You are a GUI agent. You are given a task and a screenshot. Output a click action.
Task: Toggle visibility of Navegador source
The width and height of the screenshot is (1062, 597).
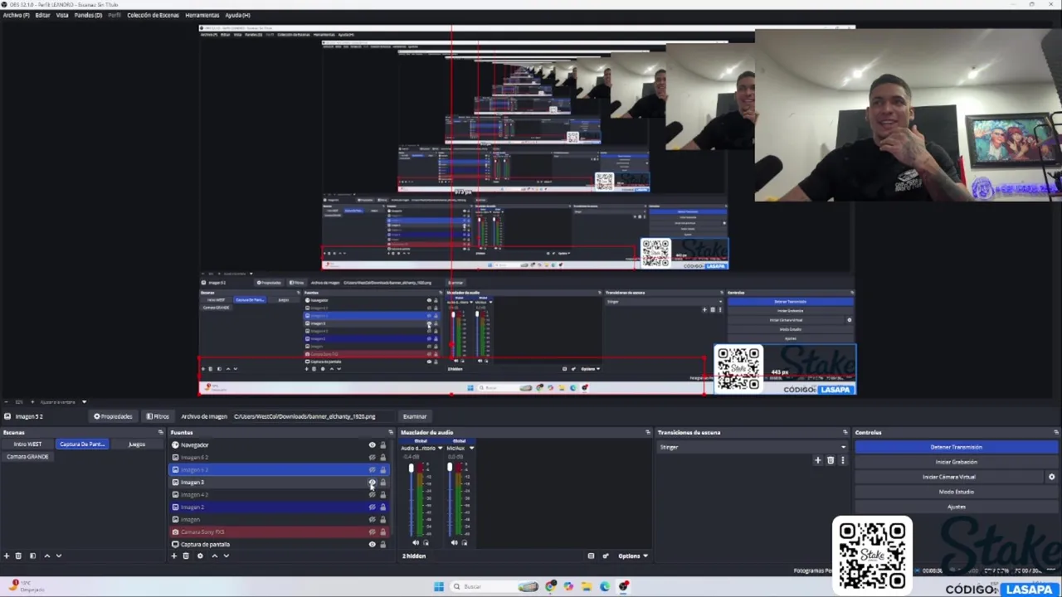point(372,445)
